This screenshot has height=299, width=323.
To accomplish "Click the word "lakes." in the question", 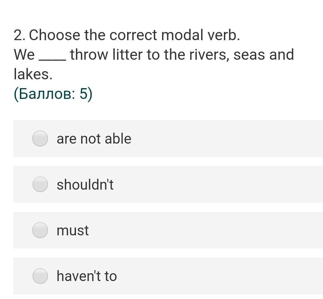I will (x=33, y=74).
